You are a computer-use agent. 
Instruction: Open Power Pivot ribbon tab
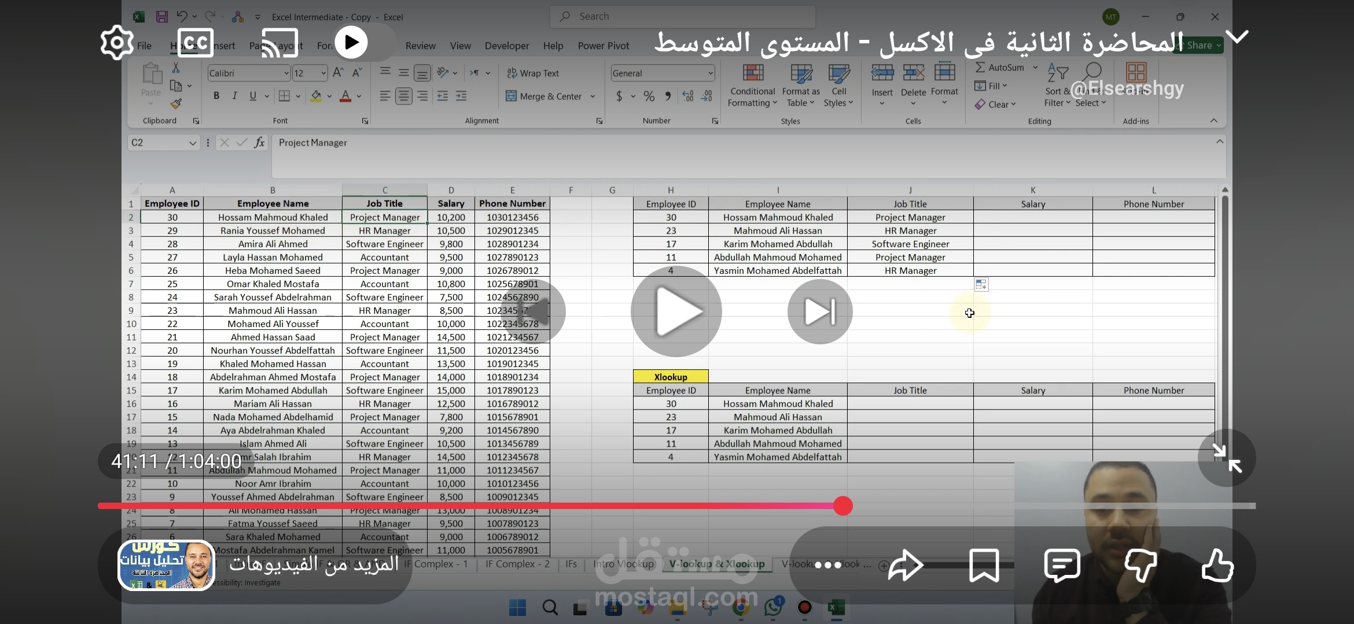tap(604, 46)
